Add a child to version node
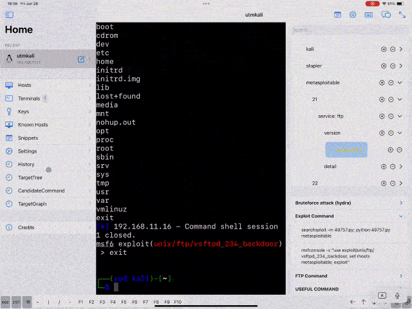412x309 pixels. 382,133
